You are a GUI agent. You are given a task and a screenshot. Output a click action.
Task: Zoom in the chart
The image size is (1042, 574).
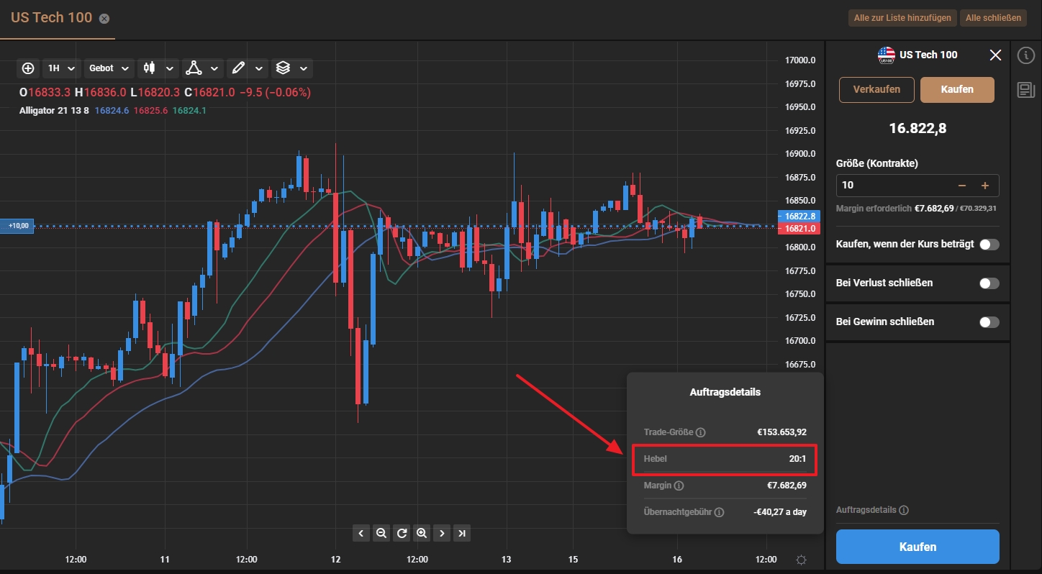pyautogui.click(x=422, y=533)
